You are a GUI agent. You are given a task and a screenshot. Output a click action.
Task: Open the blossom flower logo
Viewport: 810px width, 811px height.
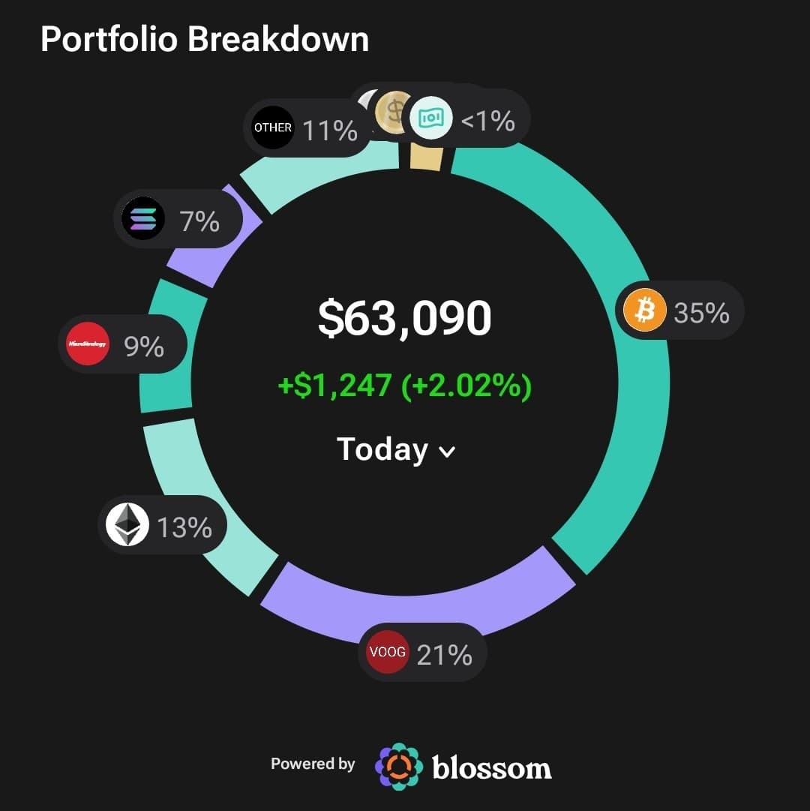tap(398, 767)
